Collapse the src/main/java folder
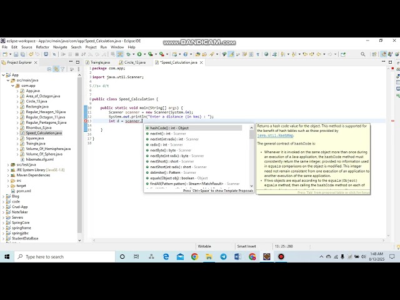This screenshot has width=400, height=300. (8, 81)
